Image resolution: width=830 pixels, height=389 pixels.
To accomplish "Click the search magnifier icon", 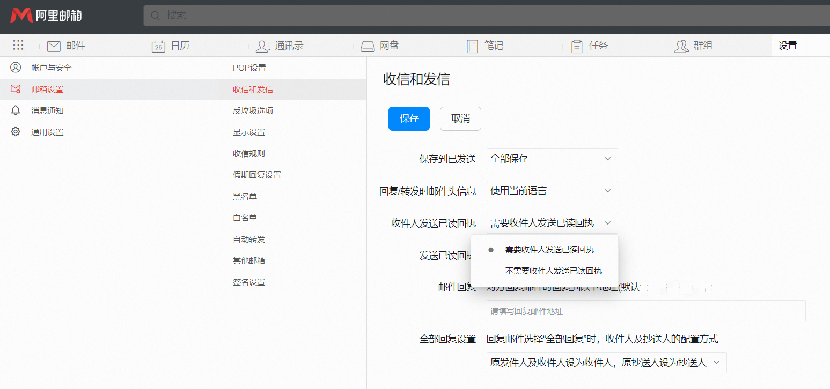I will (x=156, y=16).
